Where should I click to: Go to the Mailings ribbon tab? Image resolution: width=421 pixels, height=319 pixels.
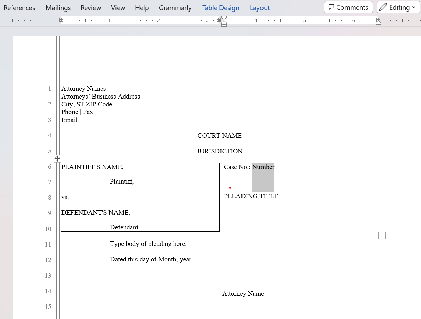(58, 8)
